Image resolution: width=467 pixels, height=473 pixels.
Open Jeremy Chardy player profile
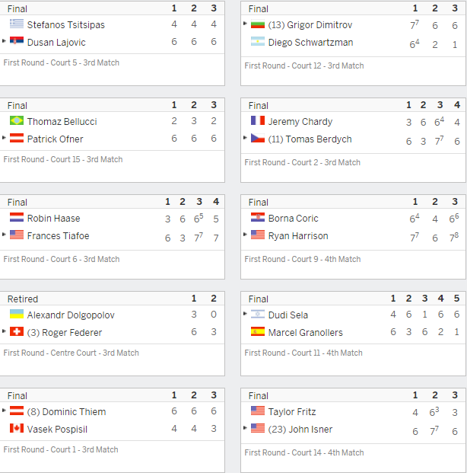300,122
